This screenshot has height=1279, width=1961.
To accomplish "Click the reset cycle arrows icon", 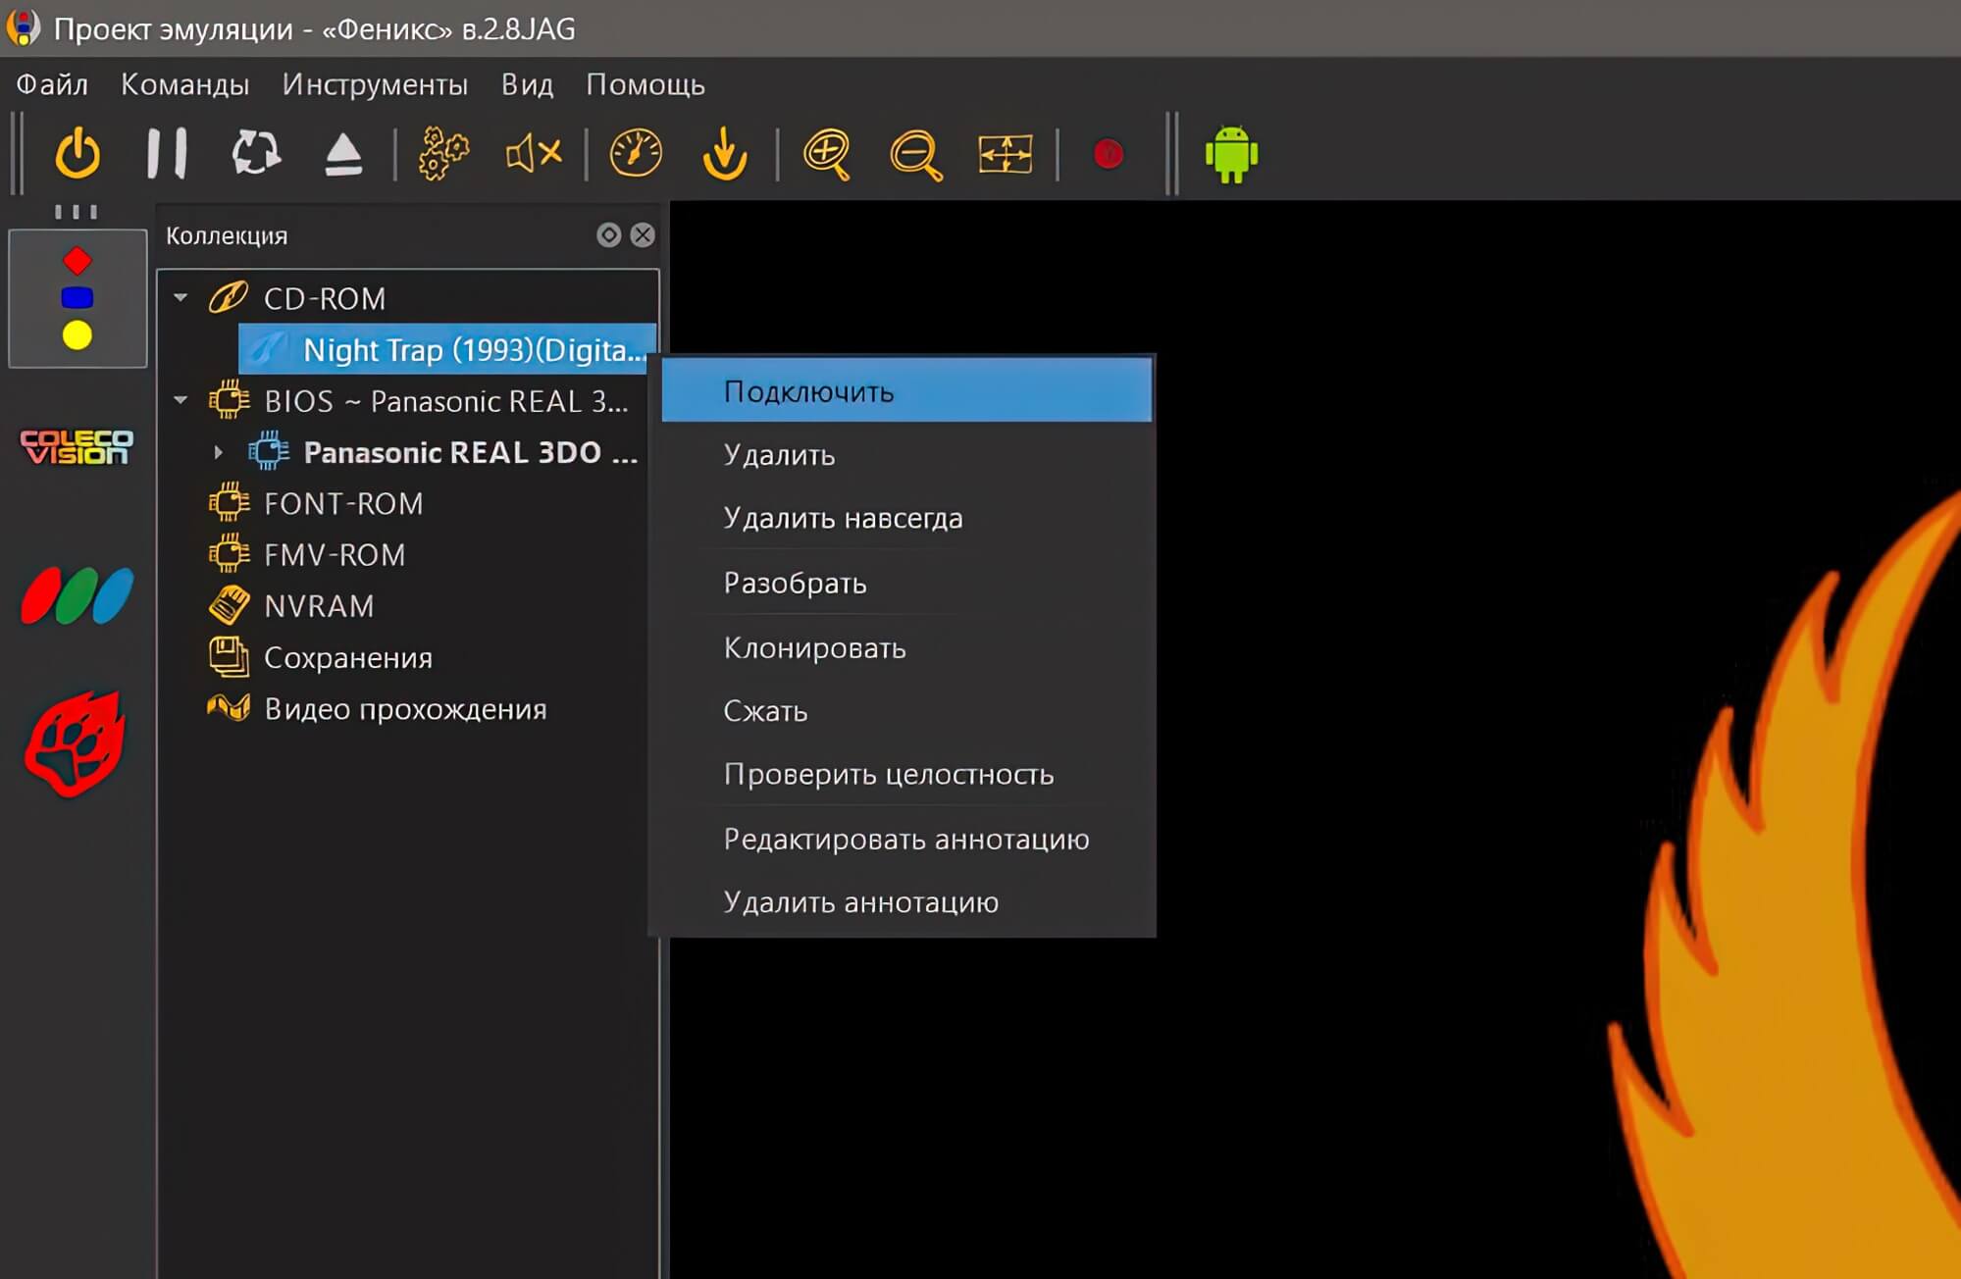I will tap(256, 154).
